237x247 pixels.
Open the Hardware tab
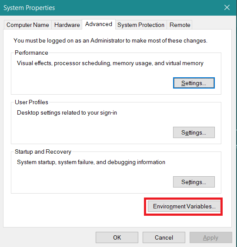point(67,25)
